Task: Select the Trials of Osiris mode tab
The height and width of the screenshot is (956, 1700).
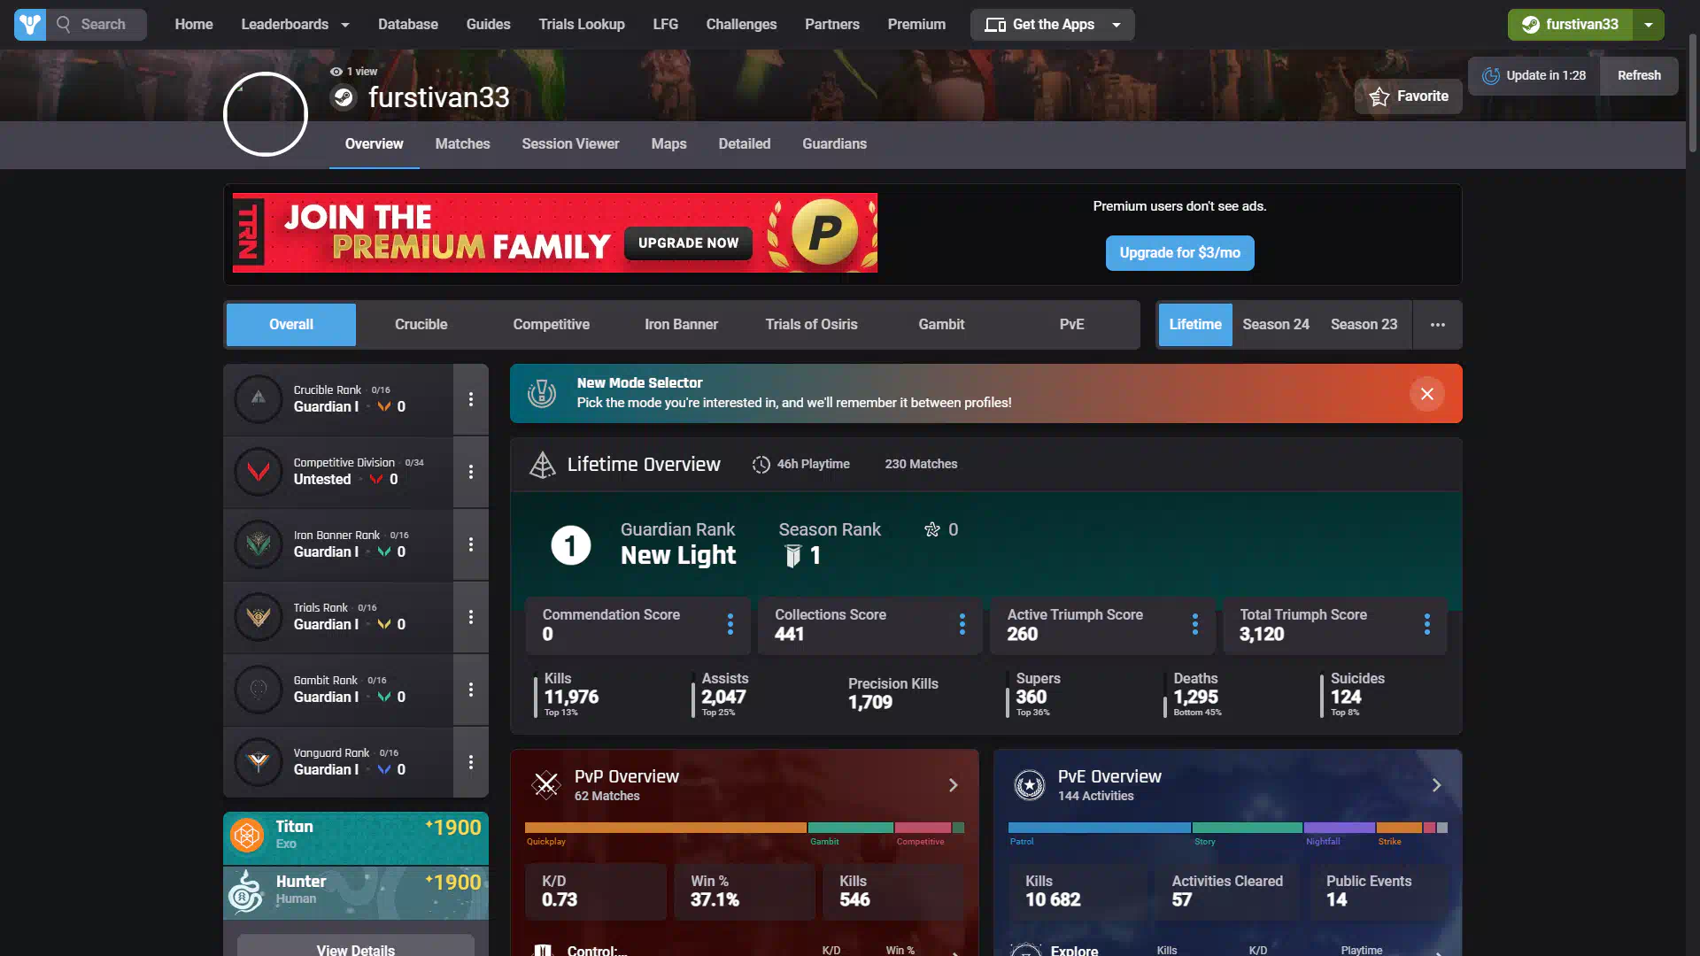Action: click(811, 325)
